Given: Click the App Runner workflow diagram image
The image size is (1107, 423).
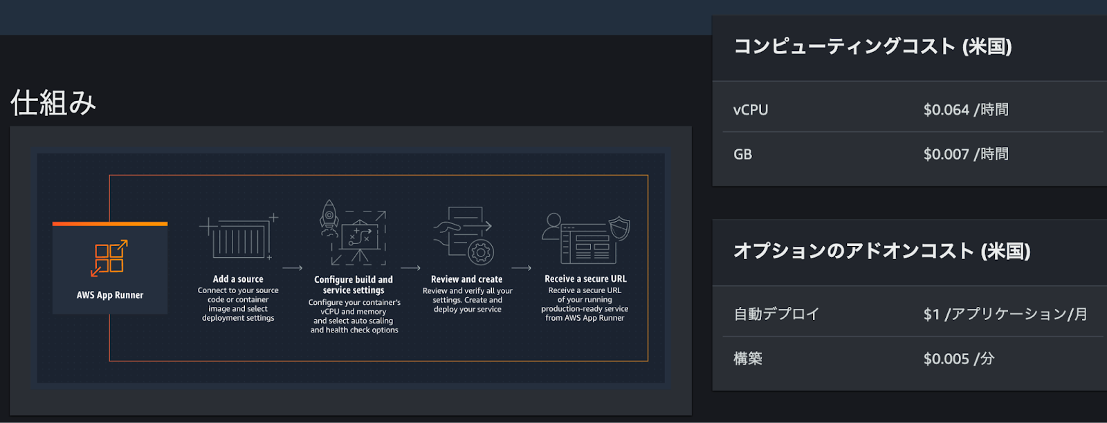Looking at the screenshot, I should pyautogui.click(x=351, y=268).
